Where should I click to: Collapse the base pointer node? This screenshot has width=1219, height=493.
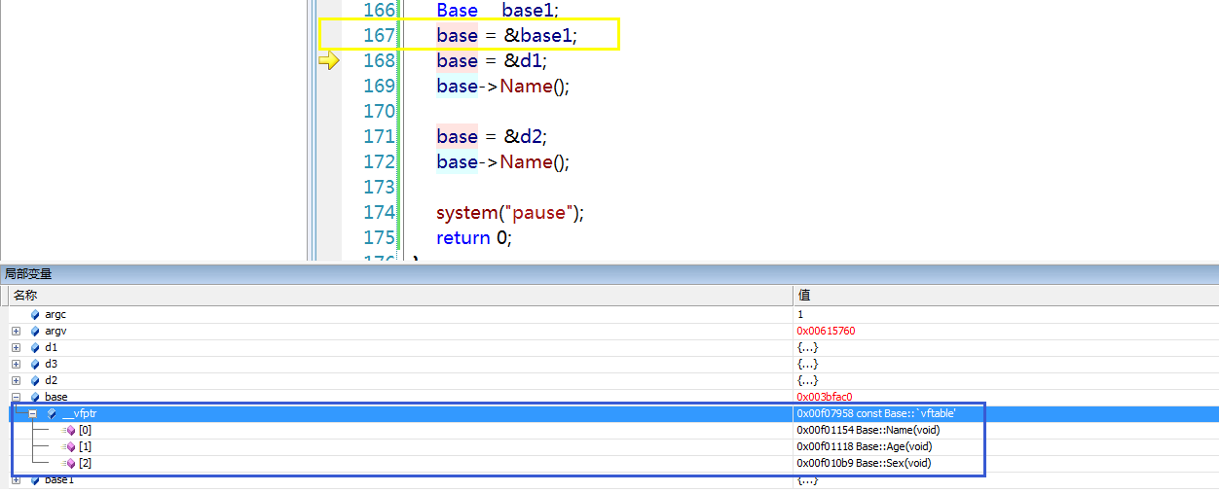tap(16, 398)
